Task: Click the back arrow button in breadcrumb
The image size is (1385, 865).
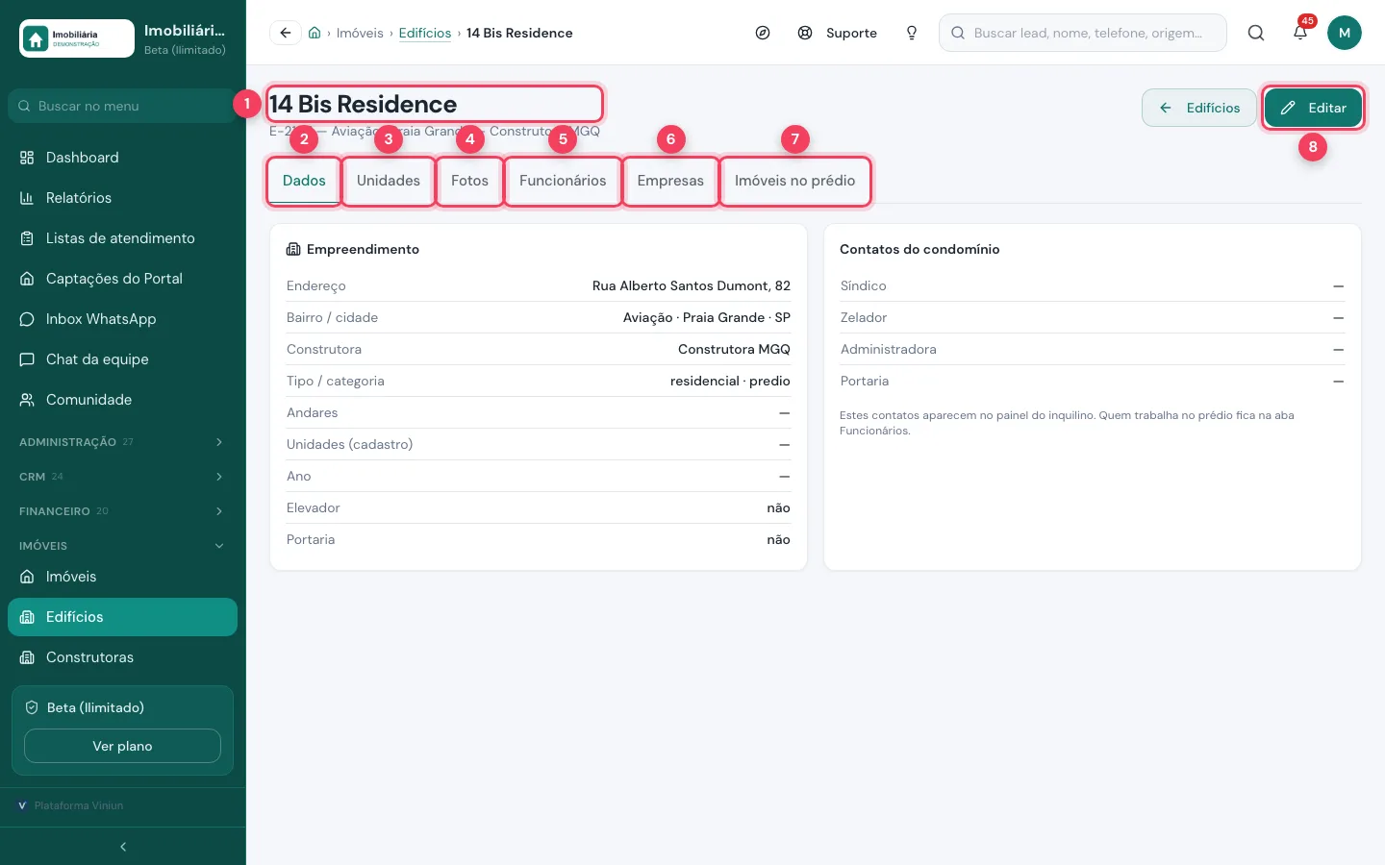Action: click(x=286, y=33)
